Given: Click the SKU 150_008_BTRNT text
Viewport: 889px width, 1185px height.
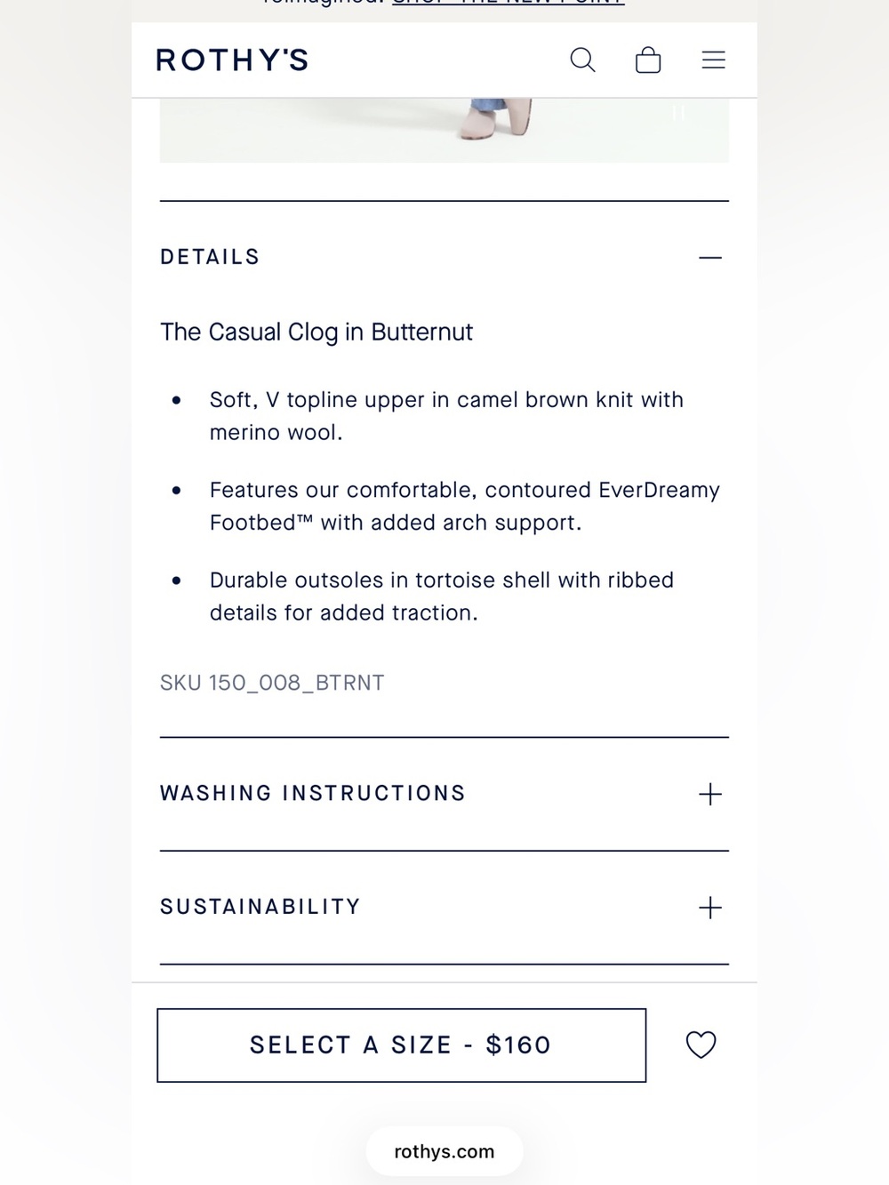Looking at the screenshot, I should tap(272, 683).
